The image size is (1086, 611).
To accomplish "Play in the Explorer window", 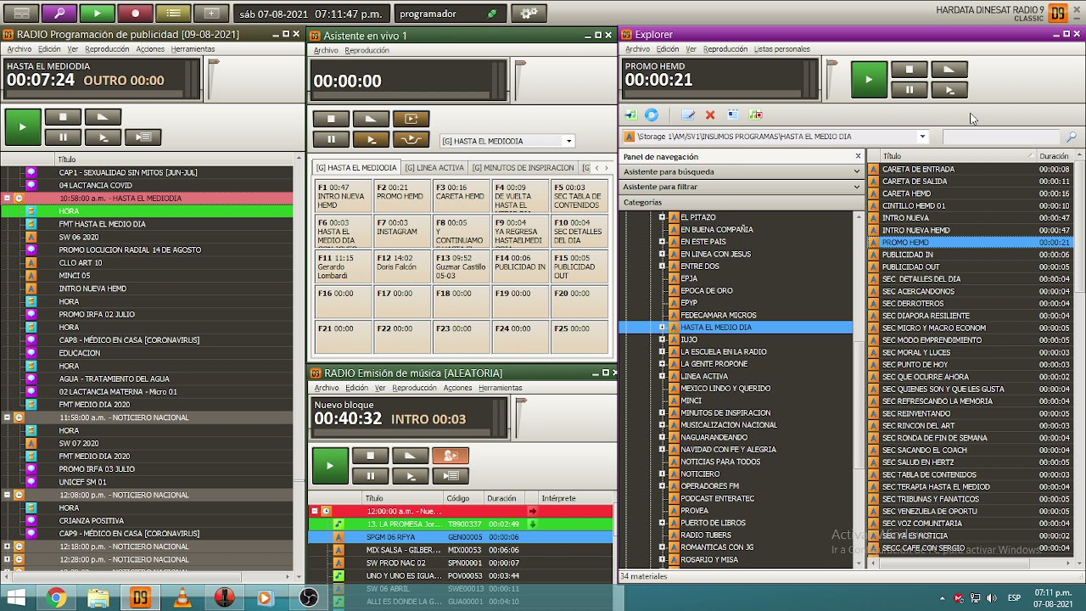I will [869, 80].
